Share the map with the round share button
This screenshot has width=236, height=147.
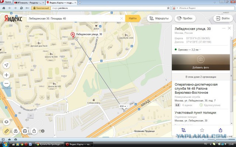(x=34, y=131)
